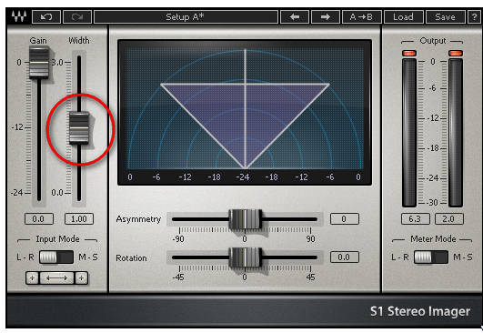Click right output peak value 2.0
483x333 pixels.
[448, 219]
